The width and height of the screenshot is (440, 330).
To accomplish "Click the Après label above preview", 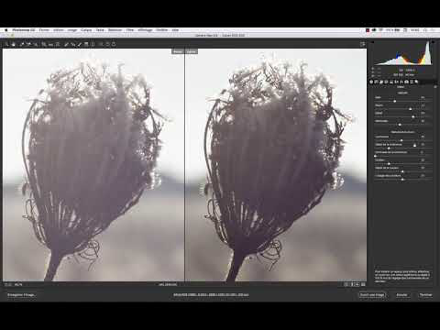I will (192, 51).
